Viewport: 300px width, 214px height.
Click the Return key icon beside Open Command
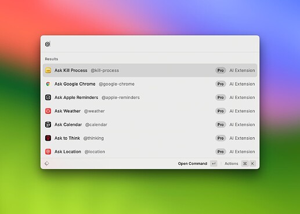[x=214, y=164]
